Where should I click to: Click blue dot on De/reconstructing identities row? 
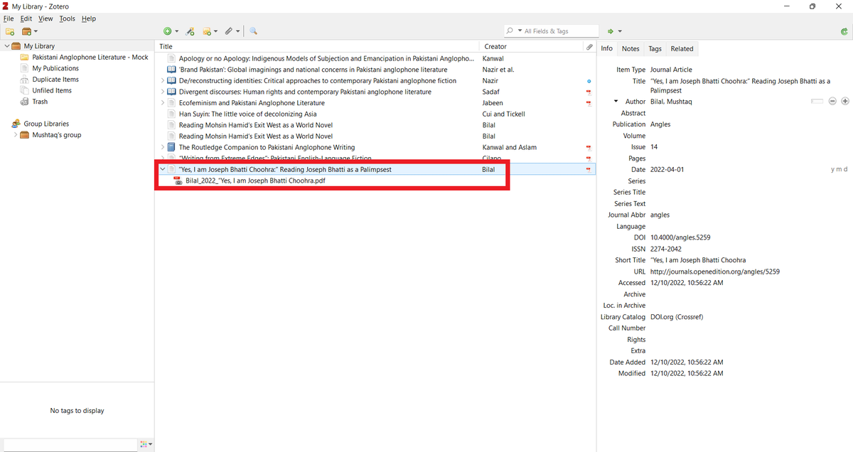pyautogui.click(x=589, y=81)
